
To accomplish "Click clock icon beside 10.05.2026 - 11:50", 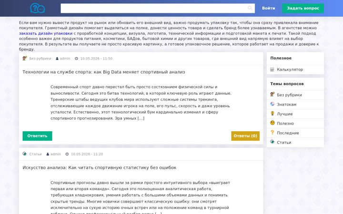I will (x=76, y=58).
